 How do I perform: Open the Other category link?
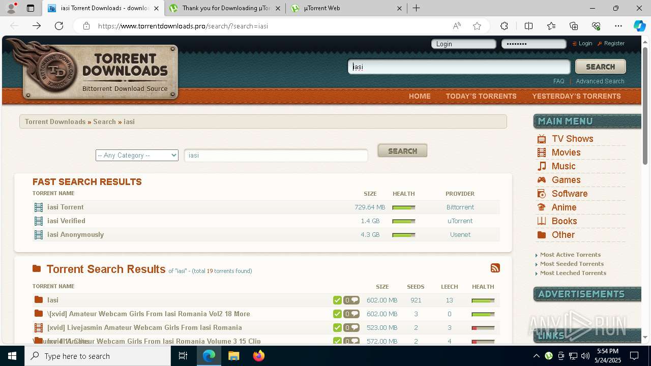[563, 235]
